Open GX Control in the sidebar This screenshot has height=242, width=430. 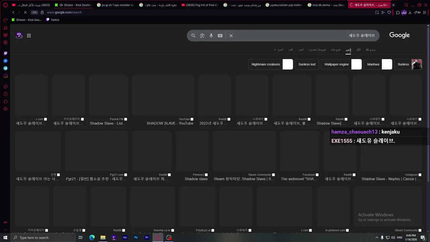5,21
